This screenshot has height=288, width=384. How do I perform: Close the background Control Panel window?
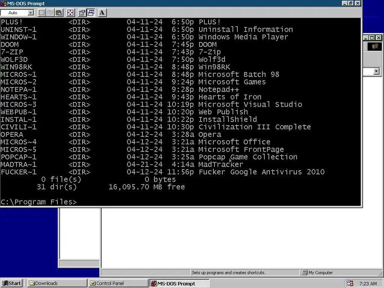[x=379, y=38]
